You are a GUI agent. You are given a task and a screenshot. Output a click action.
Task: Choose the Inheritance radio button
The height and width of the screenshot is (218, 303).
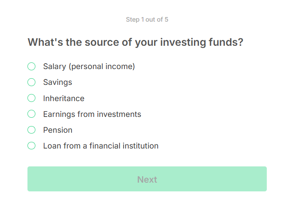31,98
